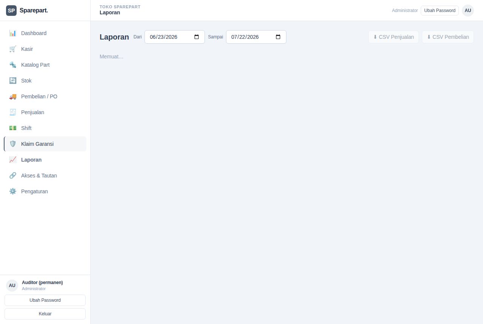The width and height of the screenshot is (483, 324).
Task: Click Keluar to log out
Action: coord(45,314)
